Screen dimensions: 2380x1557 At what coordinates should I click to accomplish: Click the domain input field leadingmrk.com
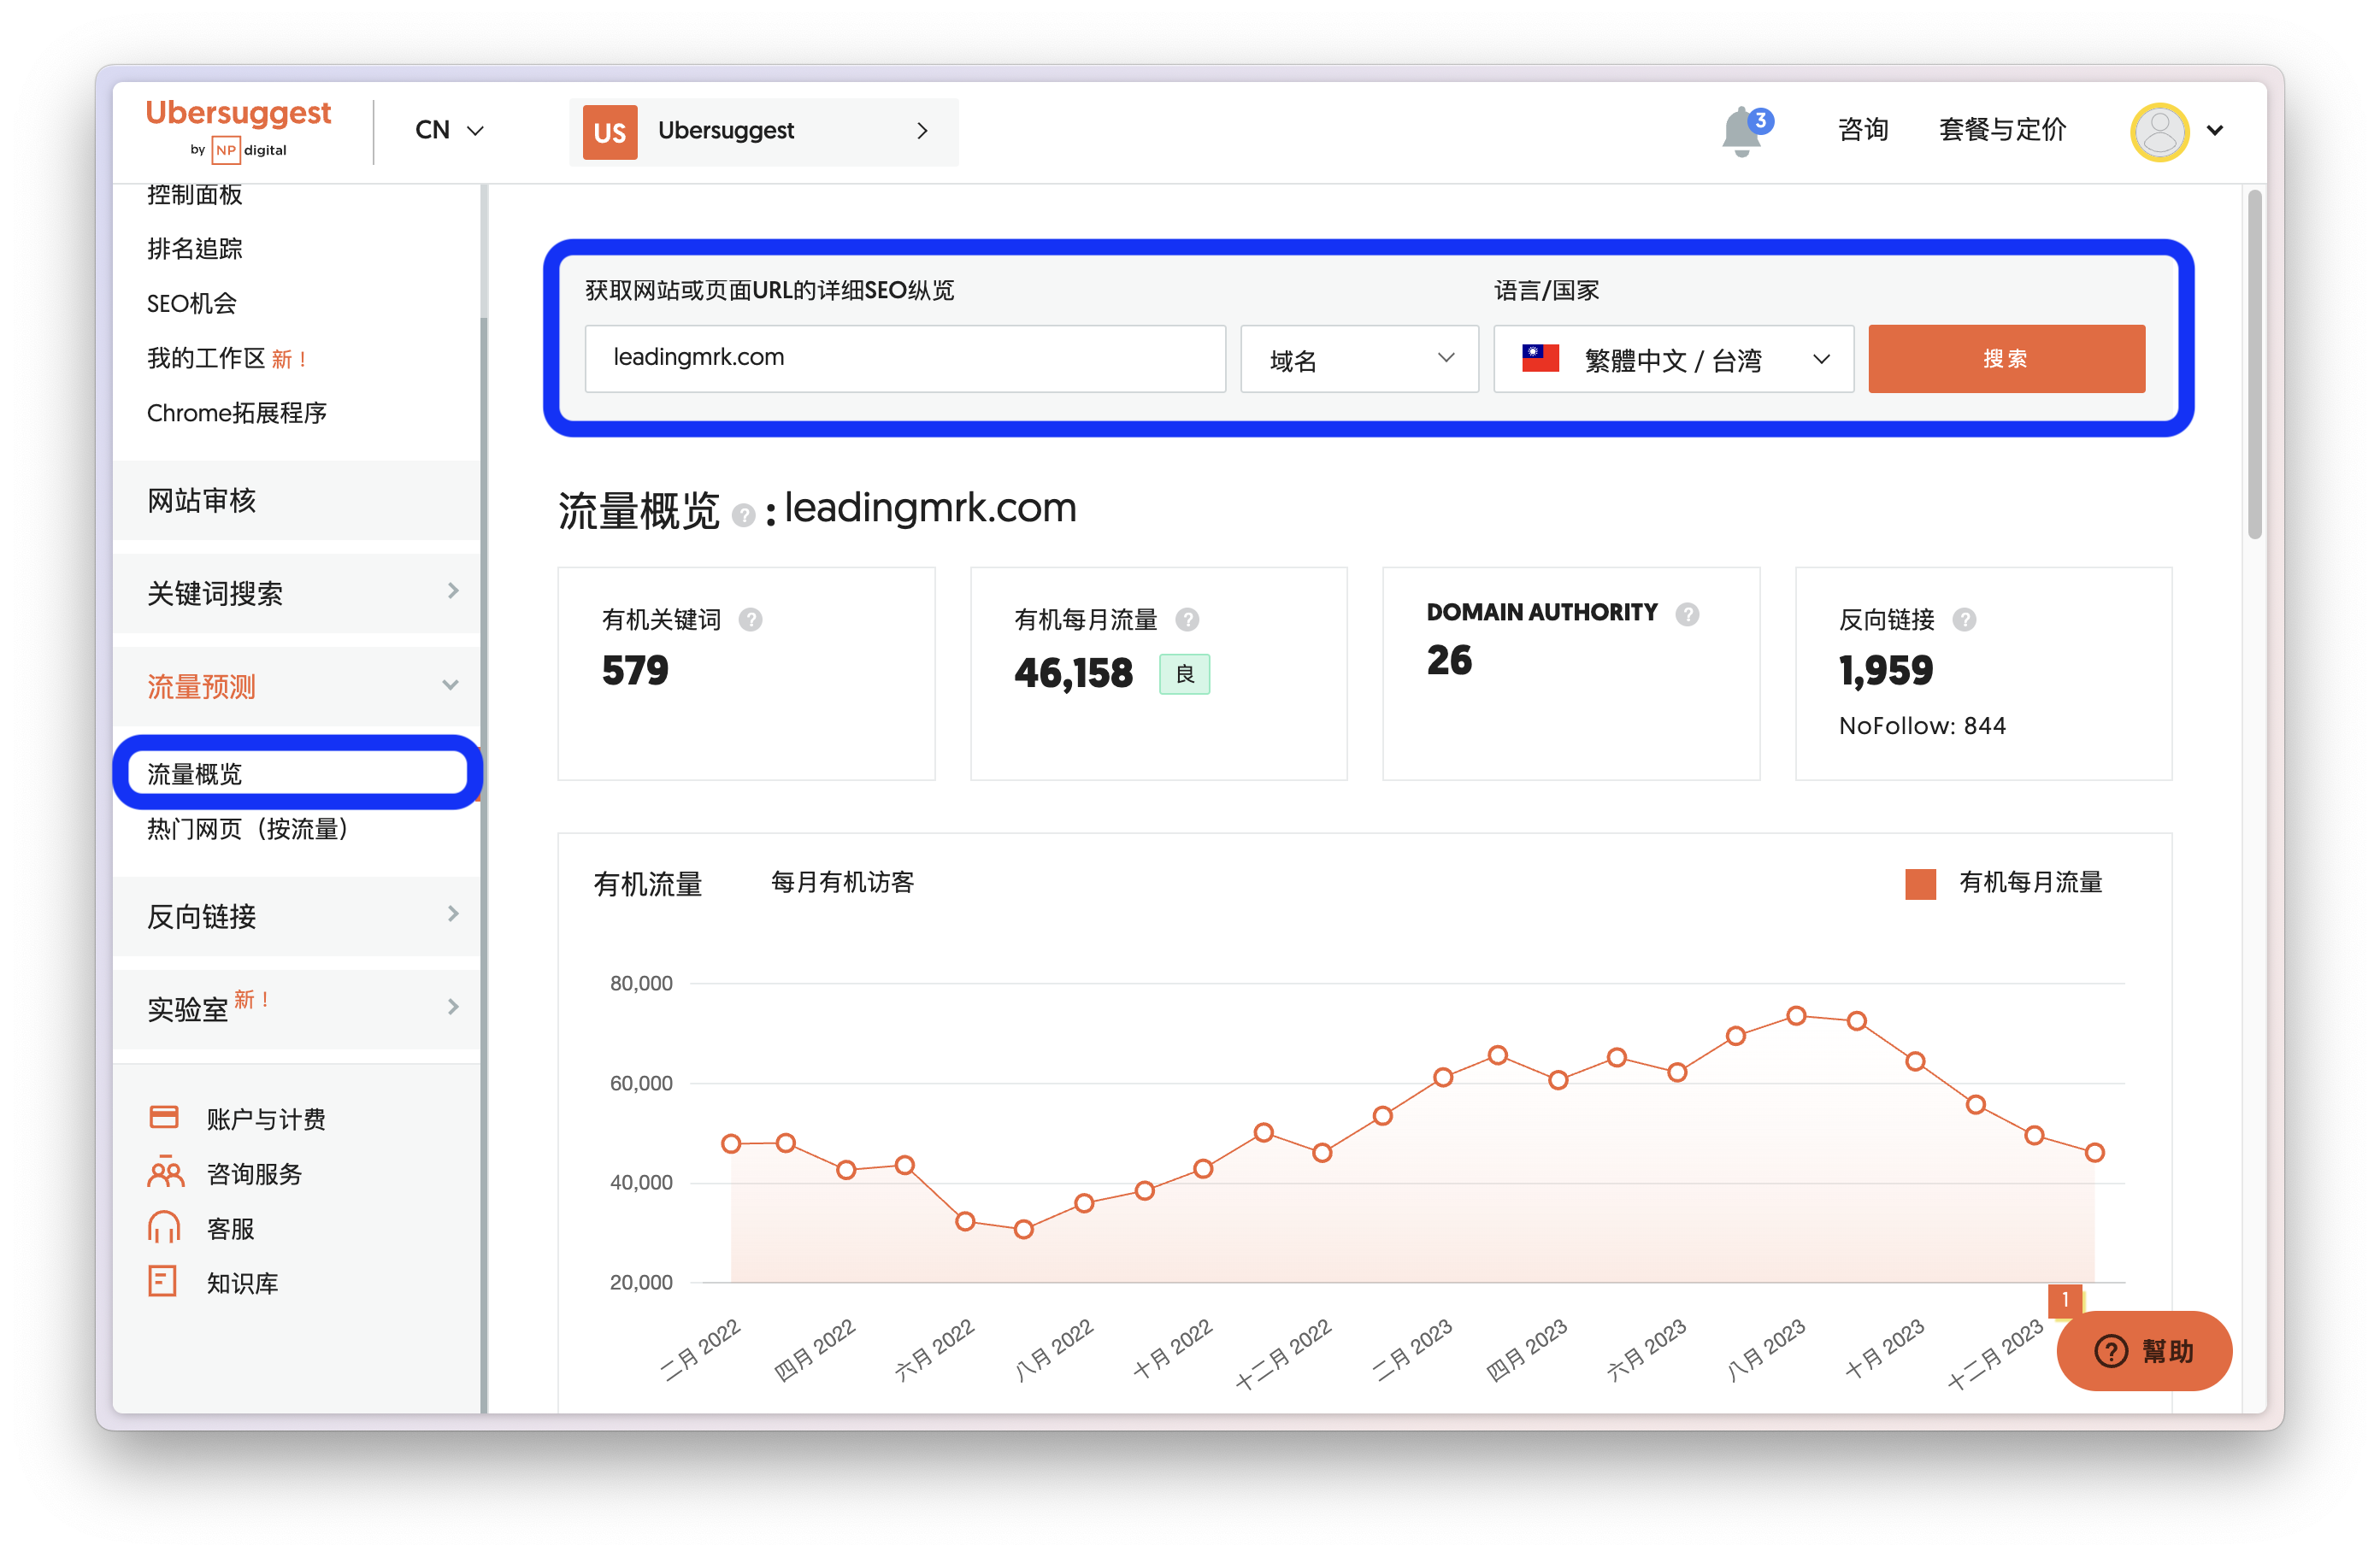(x=905, y=359)
